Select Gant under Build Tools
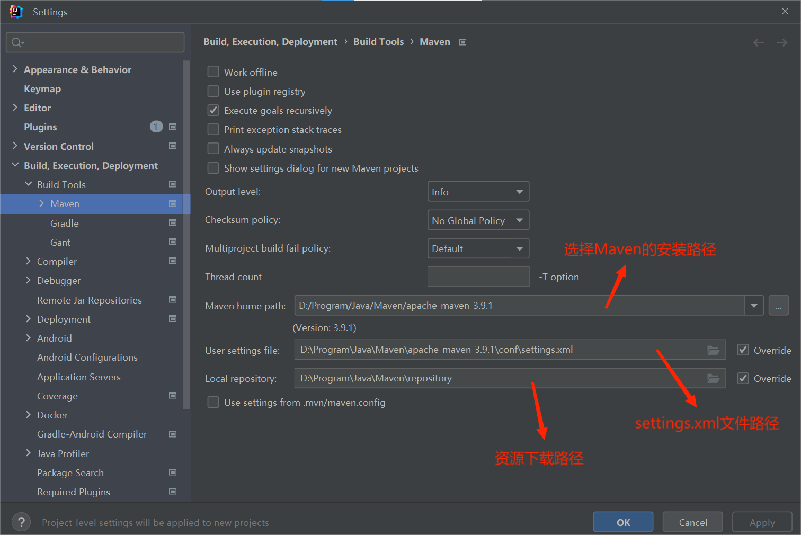 click(60, 242)
